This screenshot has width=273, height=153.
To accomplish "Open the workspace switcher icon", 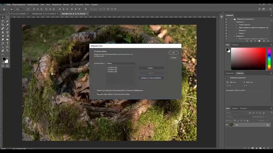I will coord(264,9).
